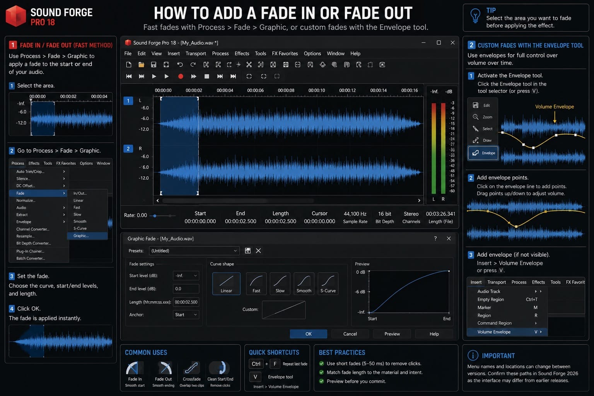The height and width of the screenshot is (396, 594).
Task: Open the File menu
Action: pyautogui.click(x=128, y=53)
